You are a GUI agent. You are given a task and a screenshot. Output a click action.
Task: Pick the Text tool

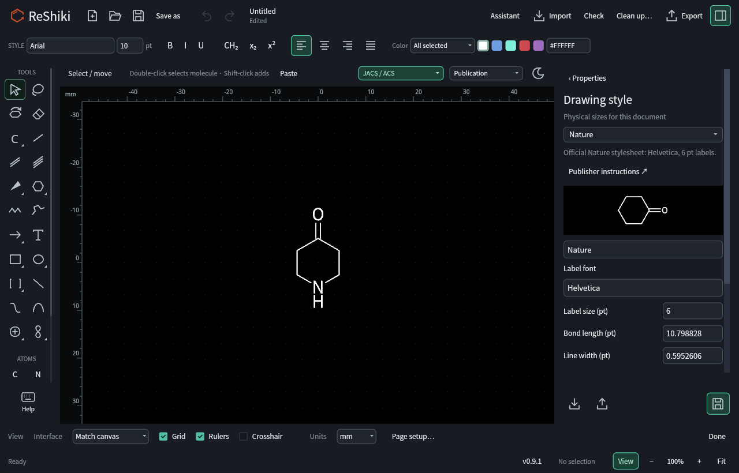click(38, 235)
